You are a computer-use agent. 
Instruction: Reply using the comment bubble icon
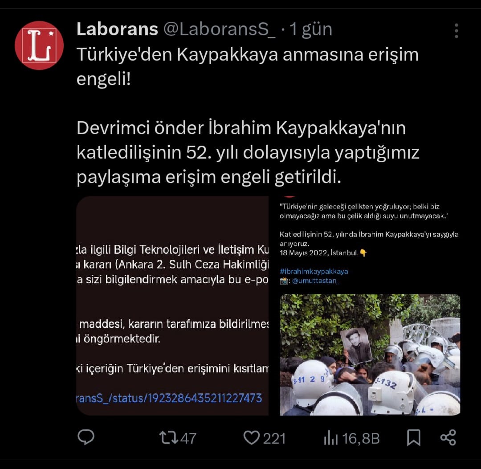coord(86,437)
